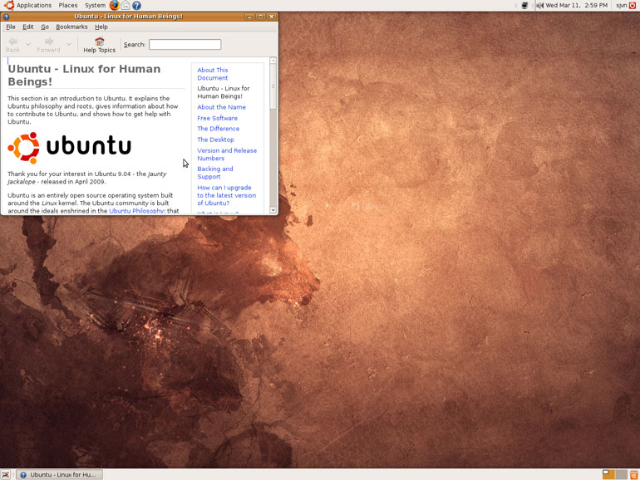Image resolution: width=640 pixels, height=480 pixels.
Task: Open the Applications menu
Action: (x=34, y=5)
